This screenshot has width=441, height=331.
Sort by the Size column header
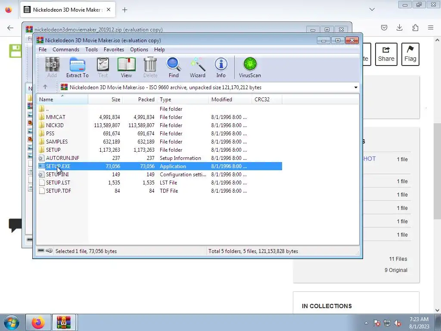pyautogui.click(x=105, y=100)
